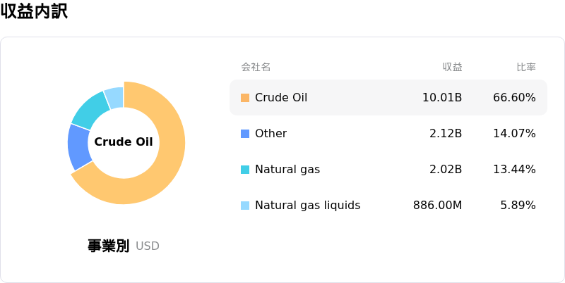Click the light blue Natural gas liquids swatch
Screen dimensions: 565x283
pos(245,206)
